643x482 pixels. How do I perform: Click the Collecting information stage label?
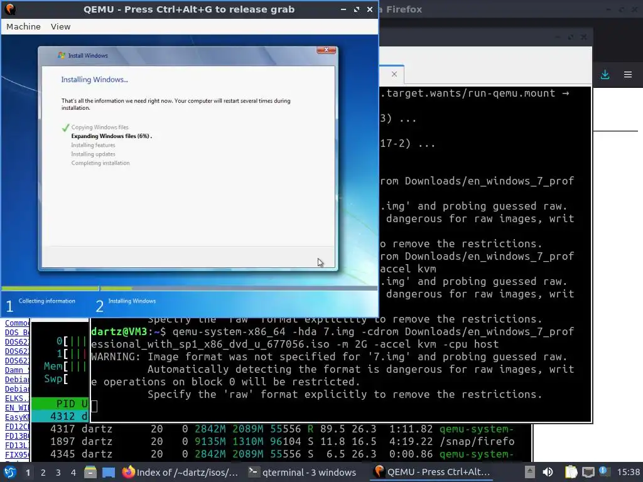point(46,301)
